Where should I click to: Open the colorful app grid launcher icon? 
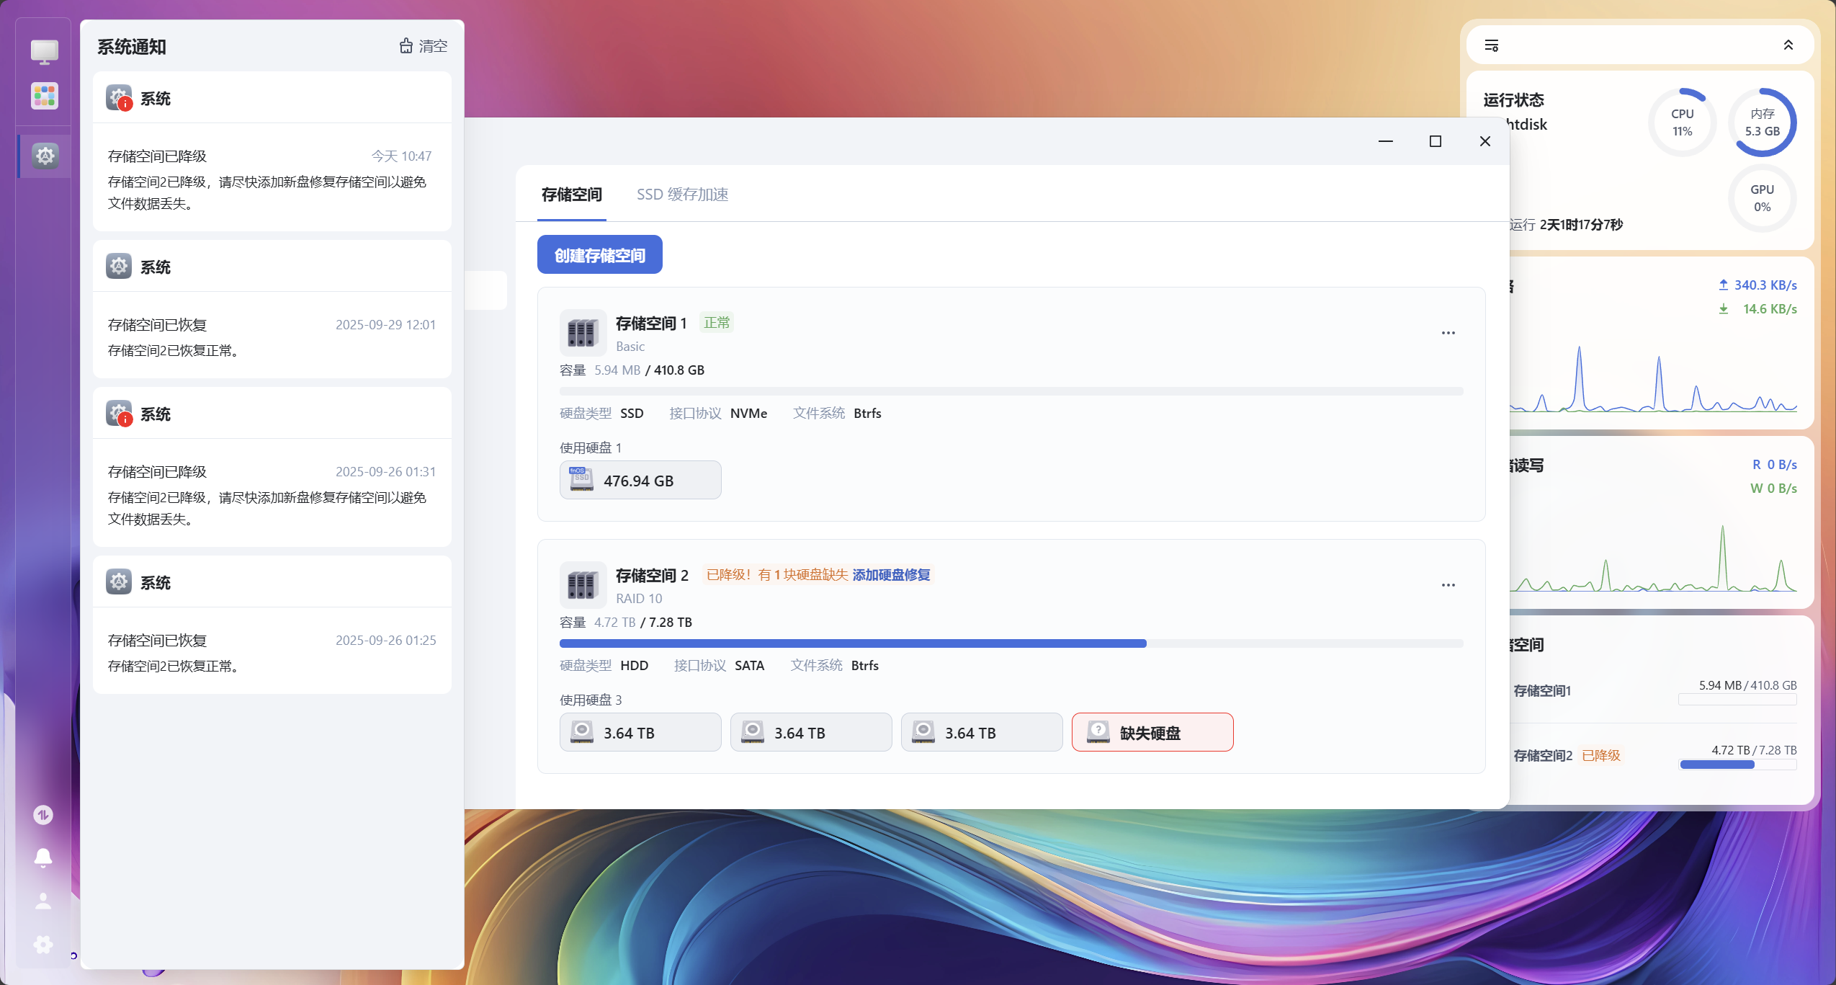click(44, 96)
